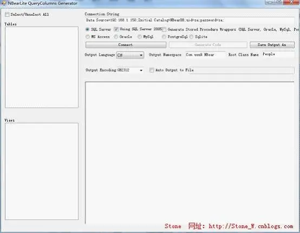Select PostgreSql as the database type
Viewport: 300px width, 233px height.
(164, 37)
